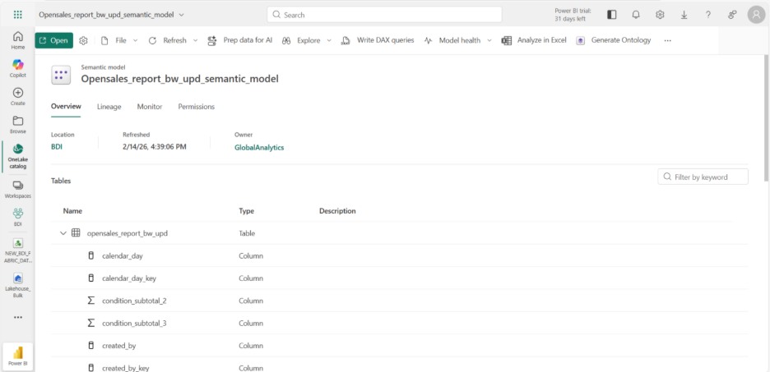The width and height of the screenshot is (770, 372).
Task: Expand the Explore dropdown in toolbar
Action: (329, 40)
